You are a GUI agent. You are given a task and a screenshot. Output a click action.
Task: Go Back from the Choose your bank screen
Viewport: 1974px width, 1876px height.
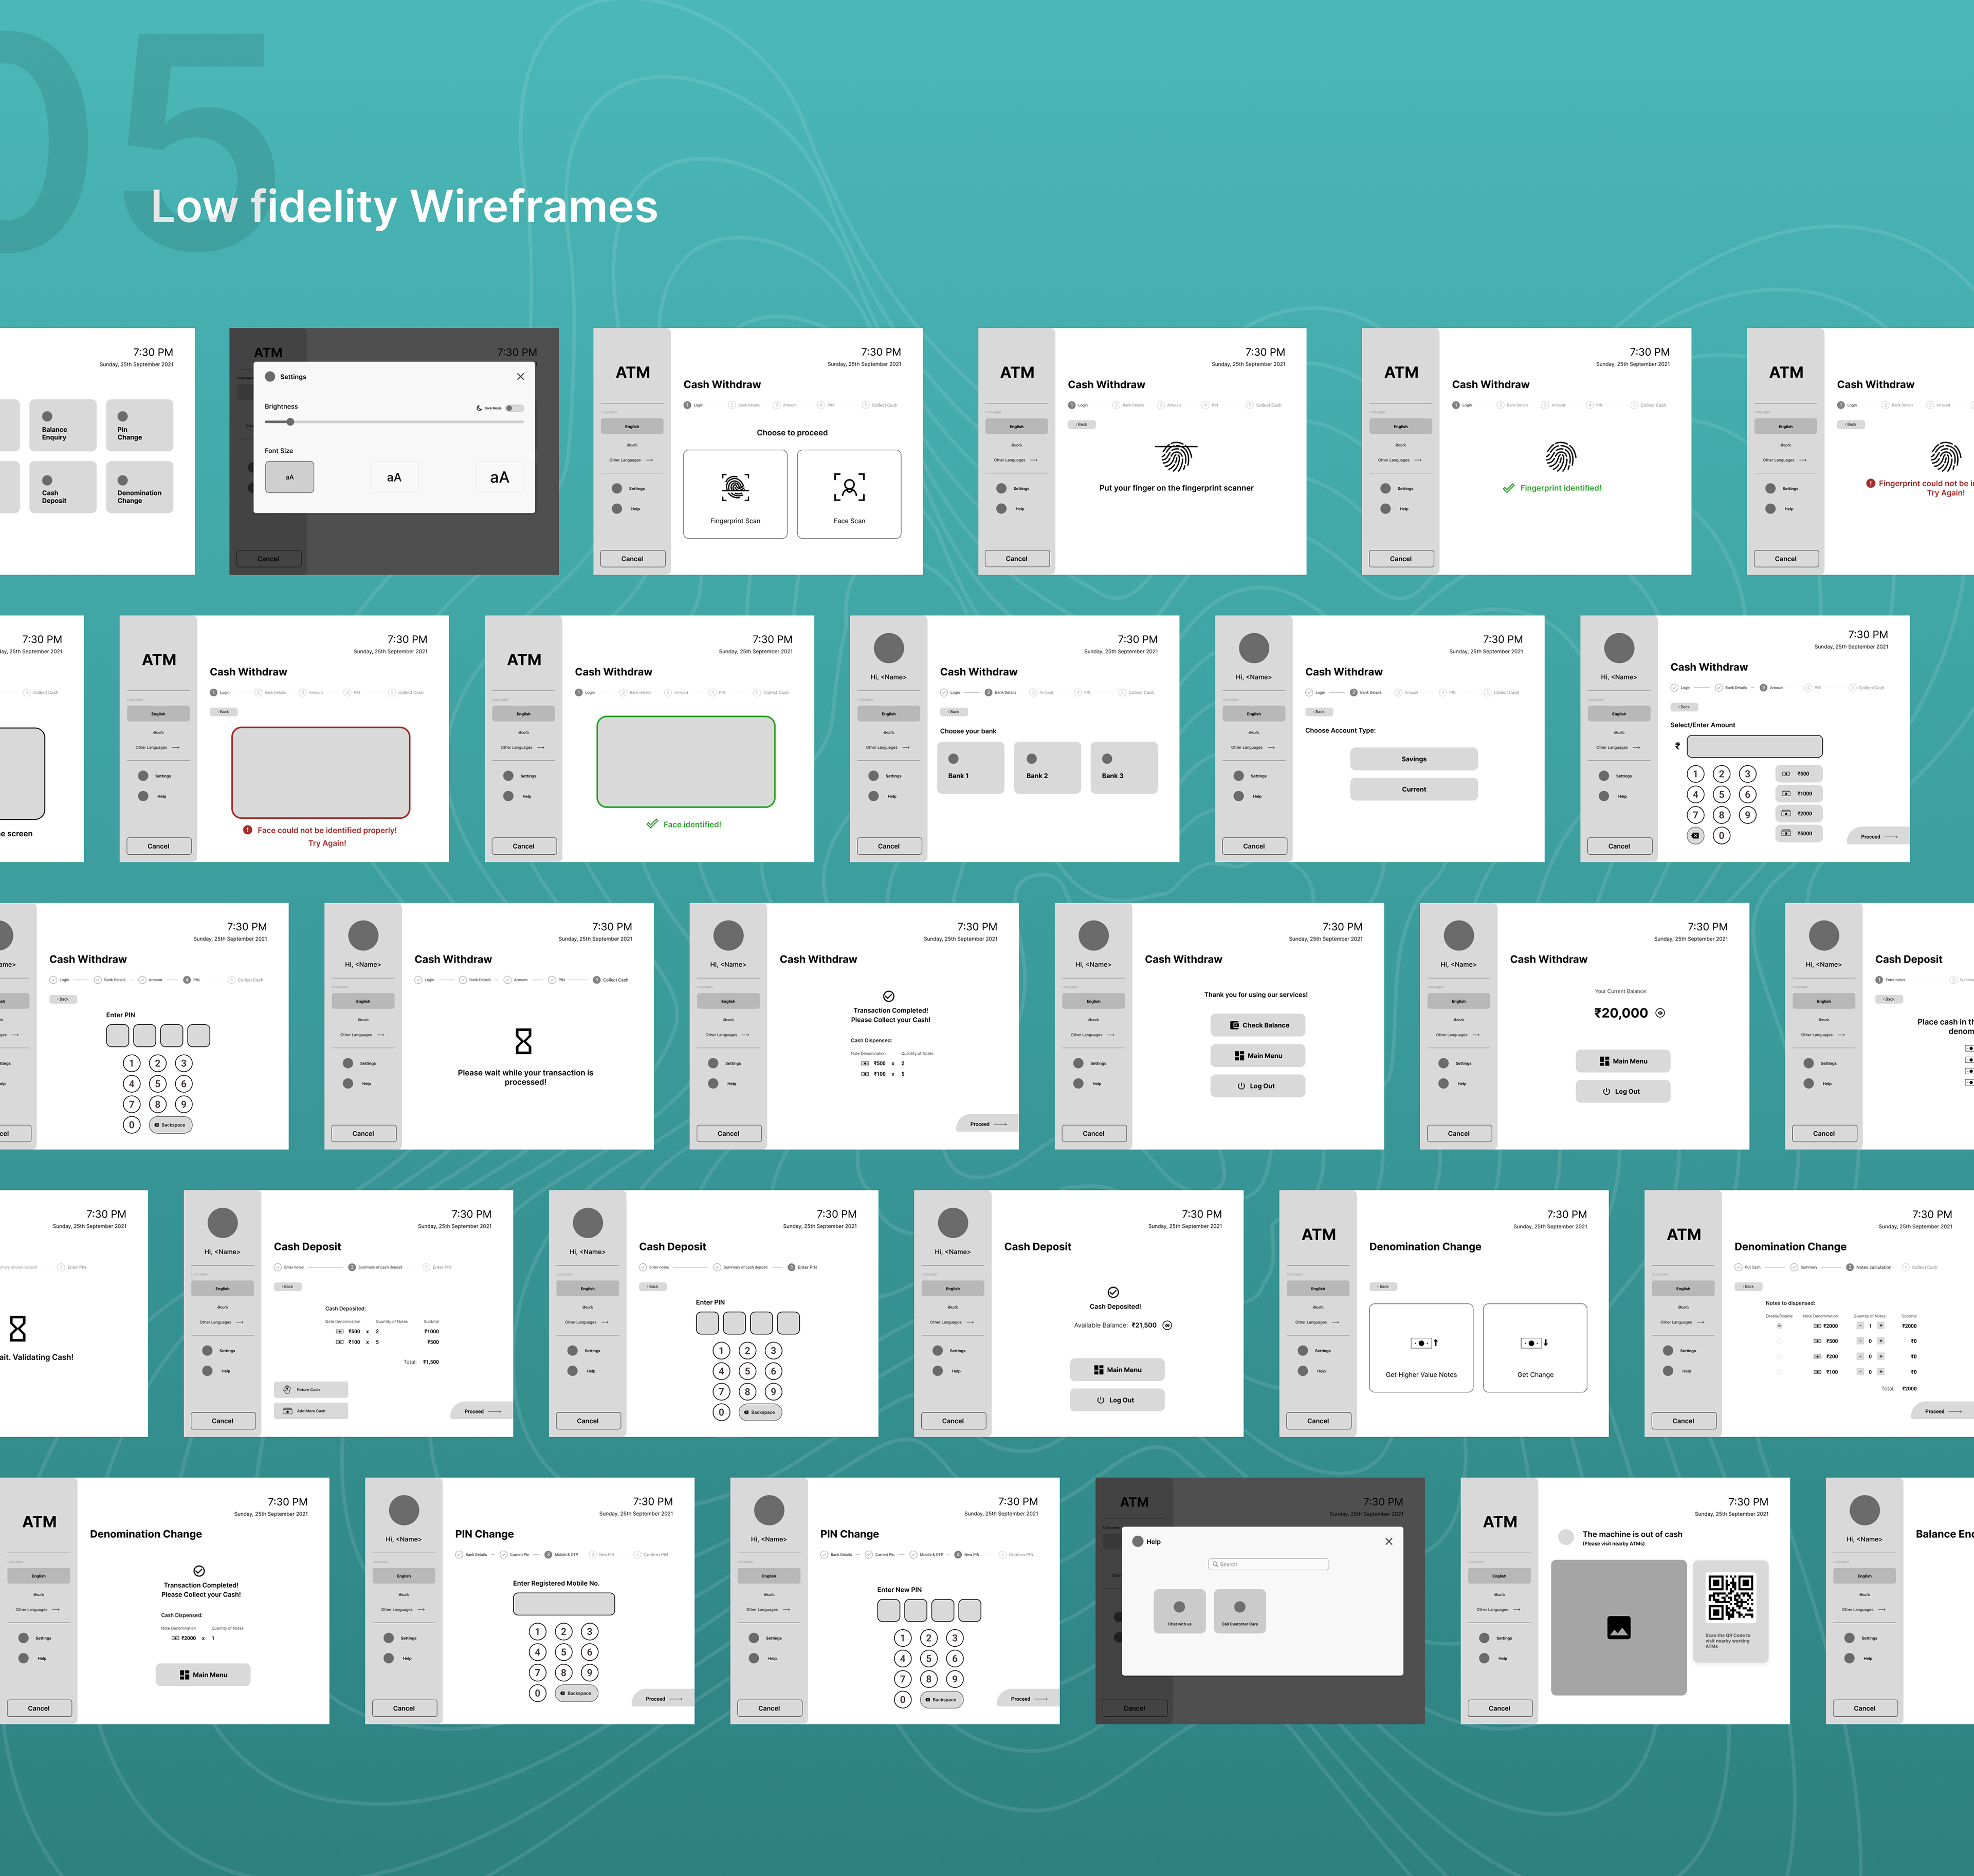coord(954,712)
